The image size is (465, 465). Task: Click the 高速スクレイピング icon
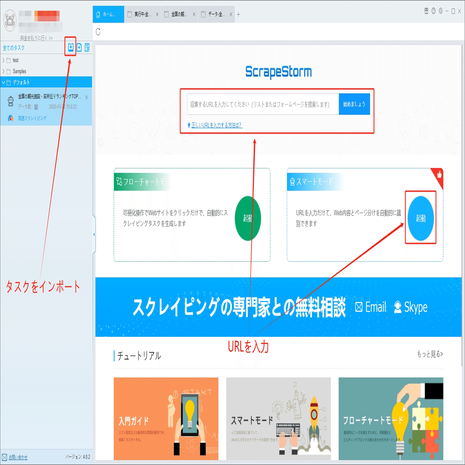pyautogui.click(x=11, y=118)
